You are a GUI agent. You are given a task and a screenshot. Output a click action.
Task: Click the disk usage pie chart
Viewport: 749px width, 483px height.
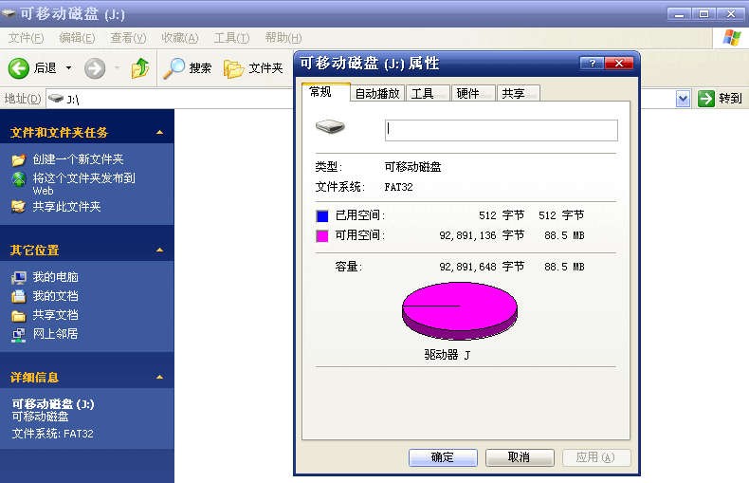point(460,311)
